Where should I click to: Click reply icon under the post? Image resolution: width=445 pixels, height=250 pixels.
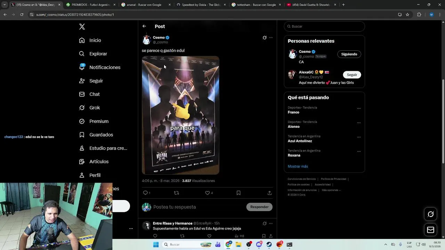tap(145, 193)
